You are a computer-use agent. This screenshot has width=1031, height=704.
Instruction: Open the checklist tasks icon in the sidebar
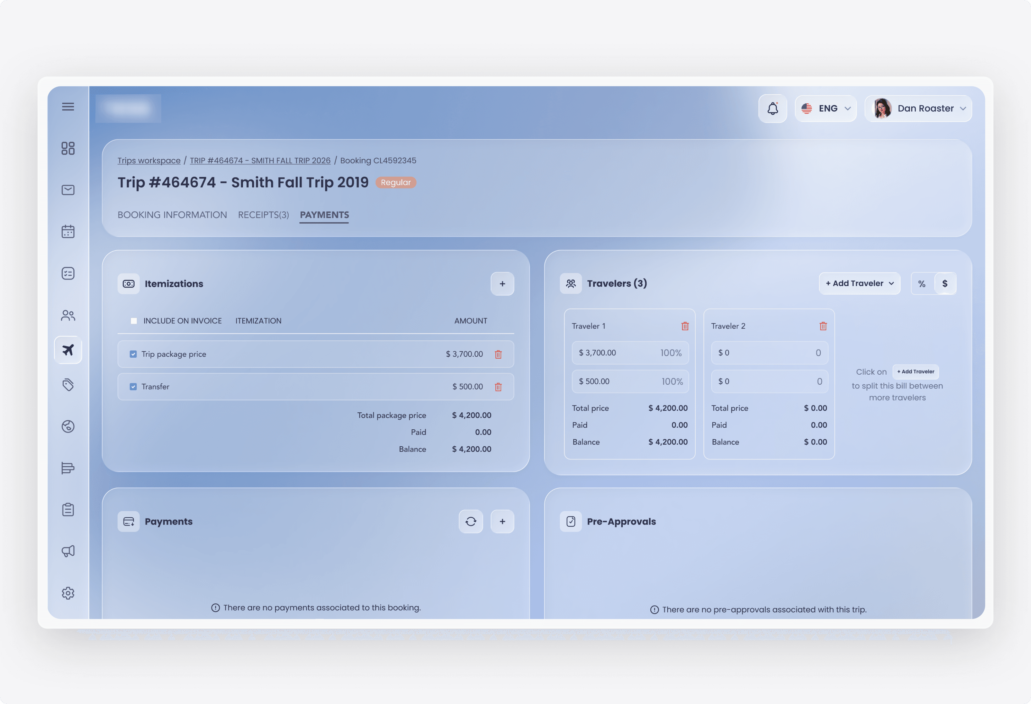(68, 273)
